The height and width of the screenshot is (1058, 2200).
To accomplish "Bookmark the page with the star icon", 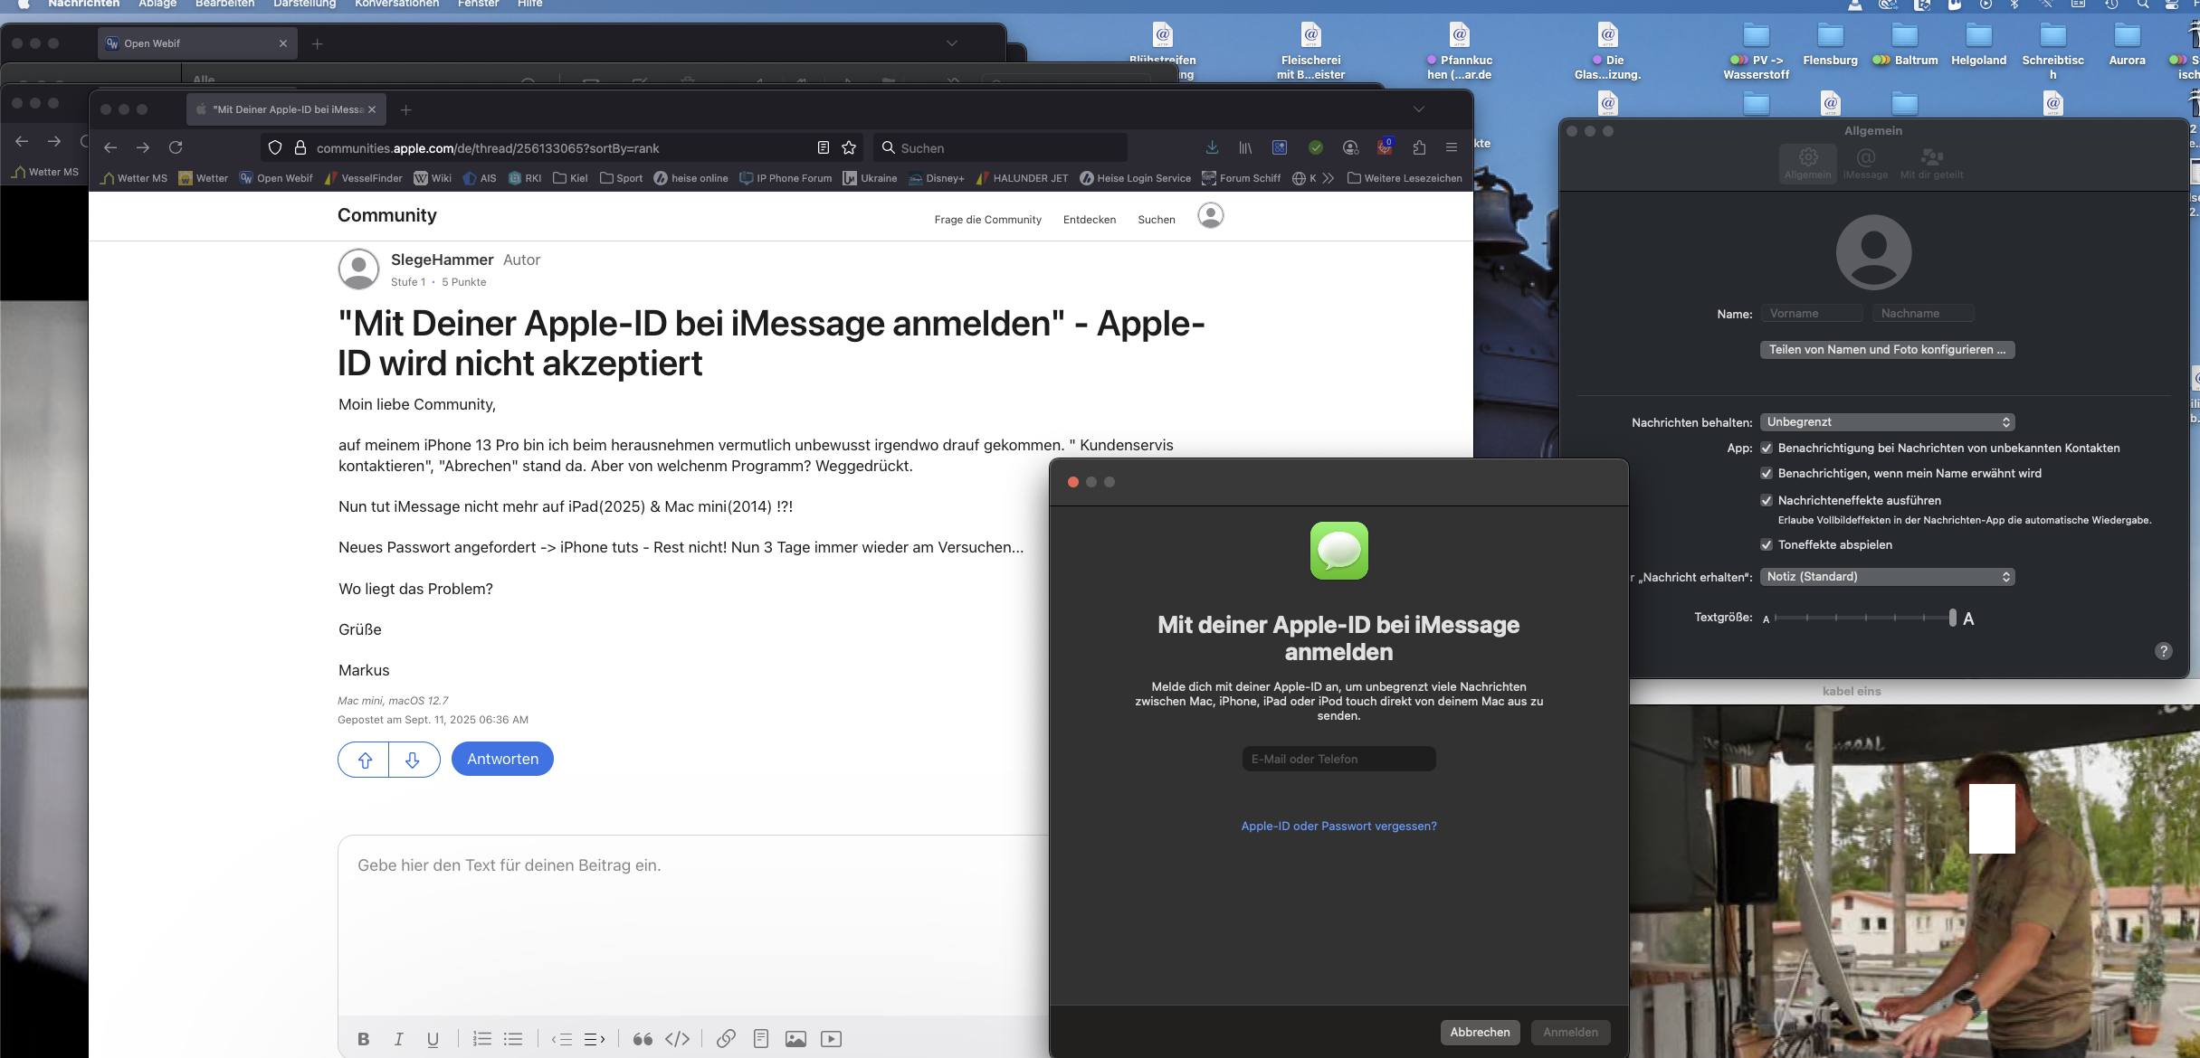I will point(849,147).
